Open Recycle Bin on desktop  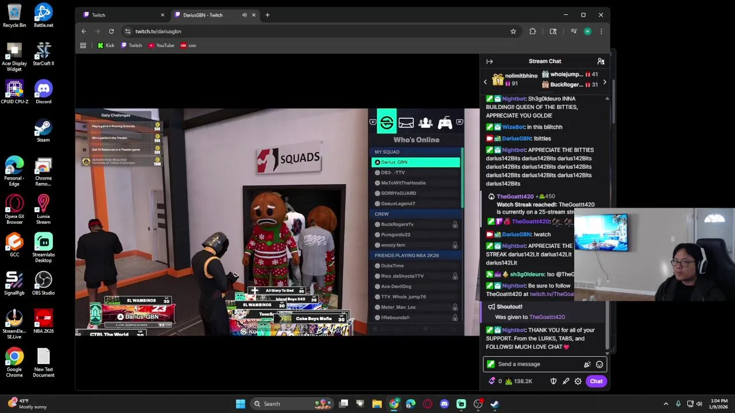coord(14,15)
